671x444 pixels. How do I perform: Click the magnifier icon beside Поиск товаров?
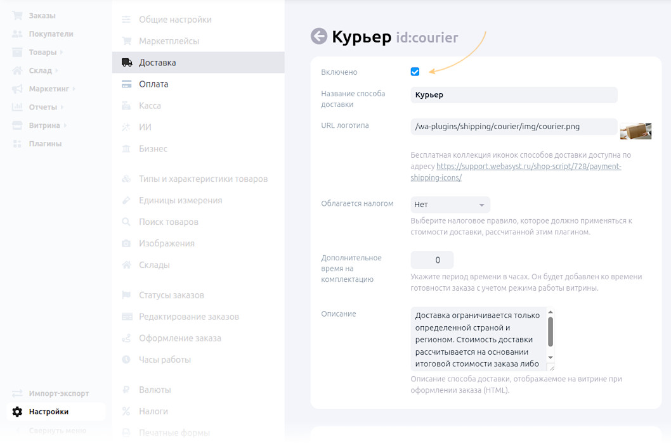click(x=127, y=222)
